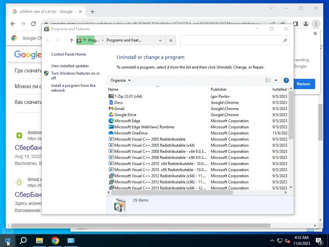This screenshot has width=329, height=247.
Task: Click Programs and Features search field
Action: (x=235, y=40)
